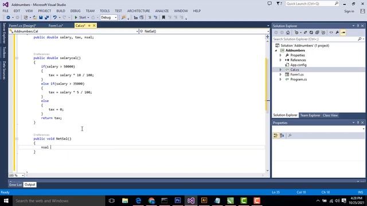Open the Error List tab

point(15,185)
